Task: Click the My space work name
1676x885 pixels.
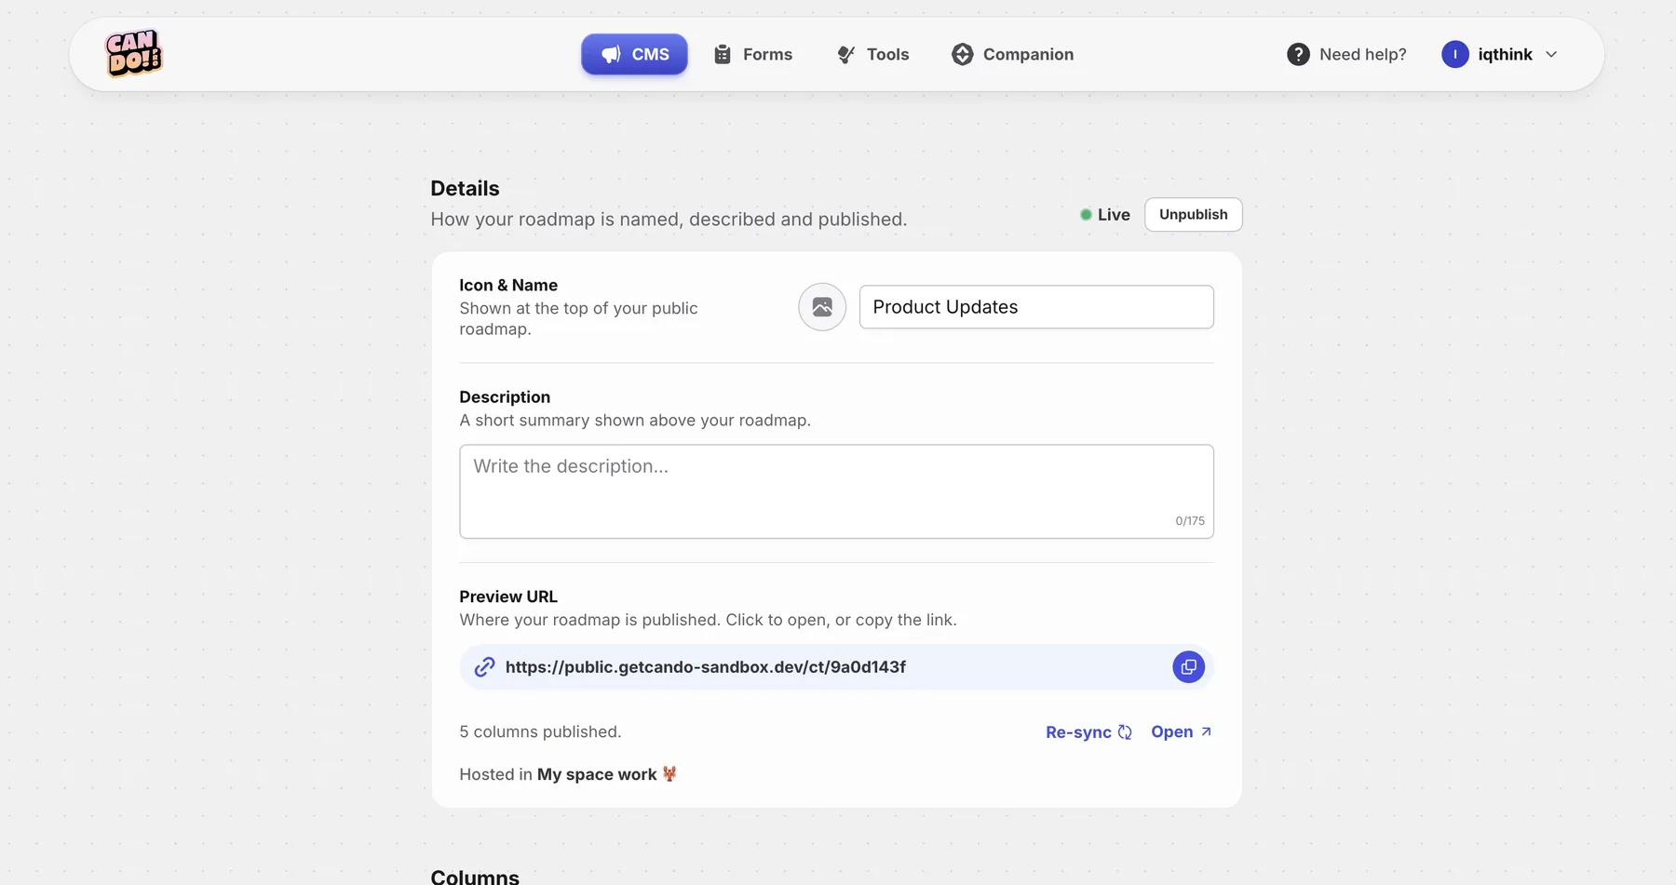Action: (597, 774)
